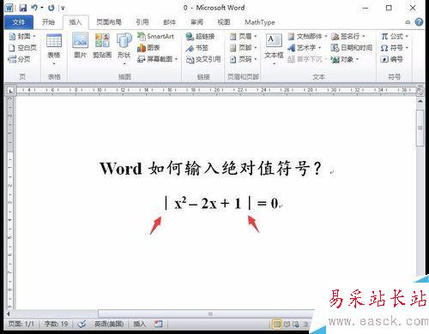Insert a 分页 (Page Break)
Viewport: 429px width, 334px height.
tap(20, 59)
